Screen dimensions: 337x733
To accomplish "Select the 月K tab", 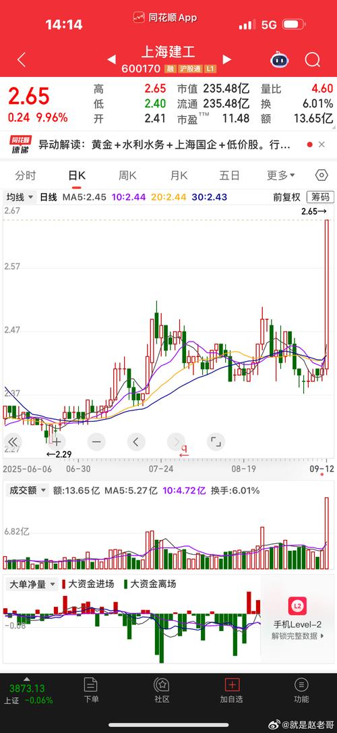I will point(179,175).
